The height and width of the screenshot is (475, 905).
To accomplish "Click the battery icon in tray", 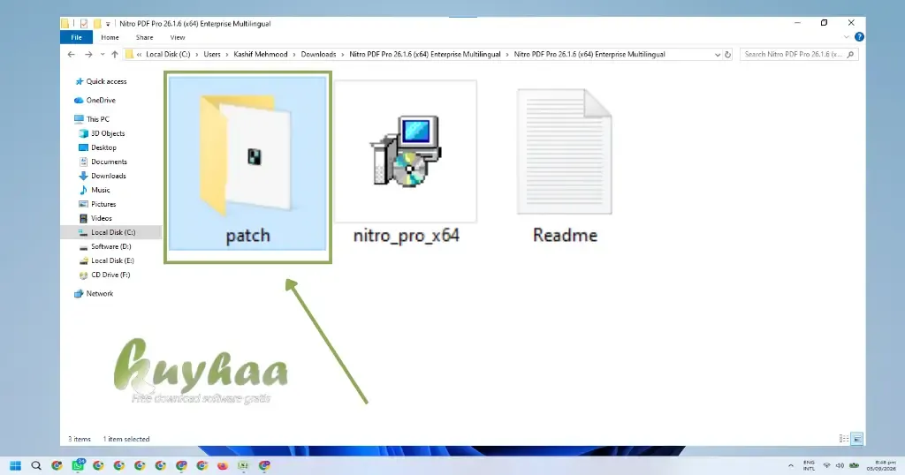I will click(x=855, y=466).
